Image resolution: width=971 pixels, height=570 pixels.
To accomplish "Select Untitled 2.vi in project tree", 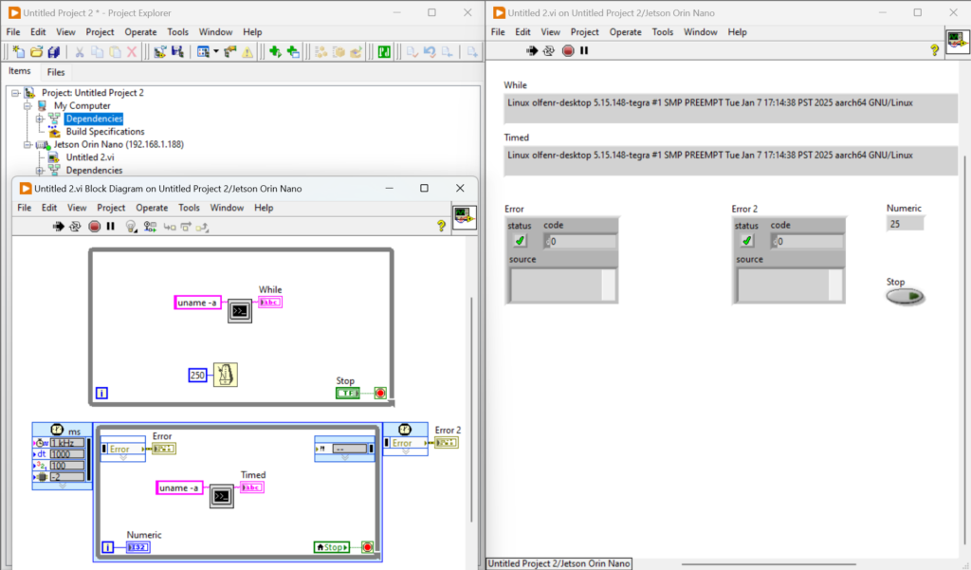I will point(90,157).
